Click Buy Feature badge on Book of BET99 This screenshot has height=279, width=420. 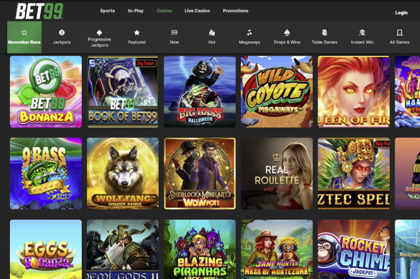(x=146, y=63)
